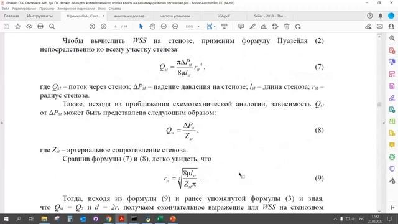Open the Help question mark
Viewport: 398px width, 224px height.
pyautogui.click(x=370, y=16)
